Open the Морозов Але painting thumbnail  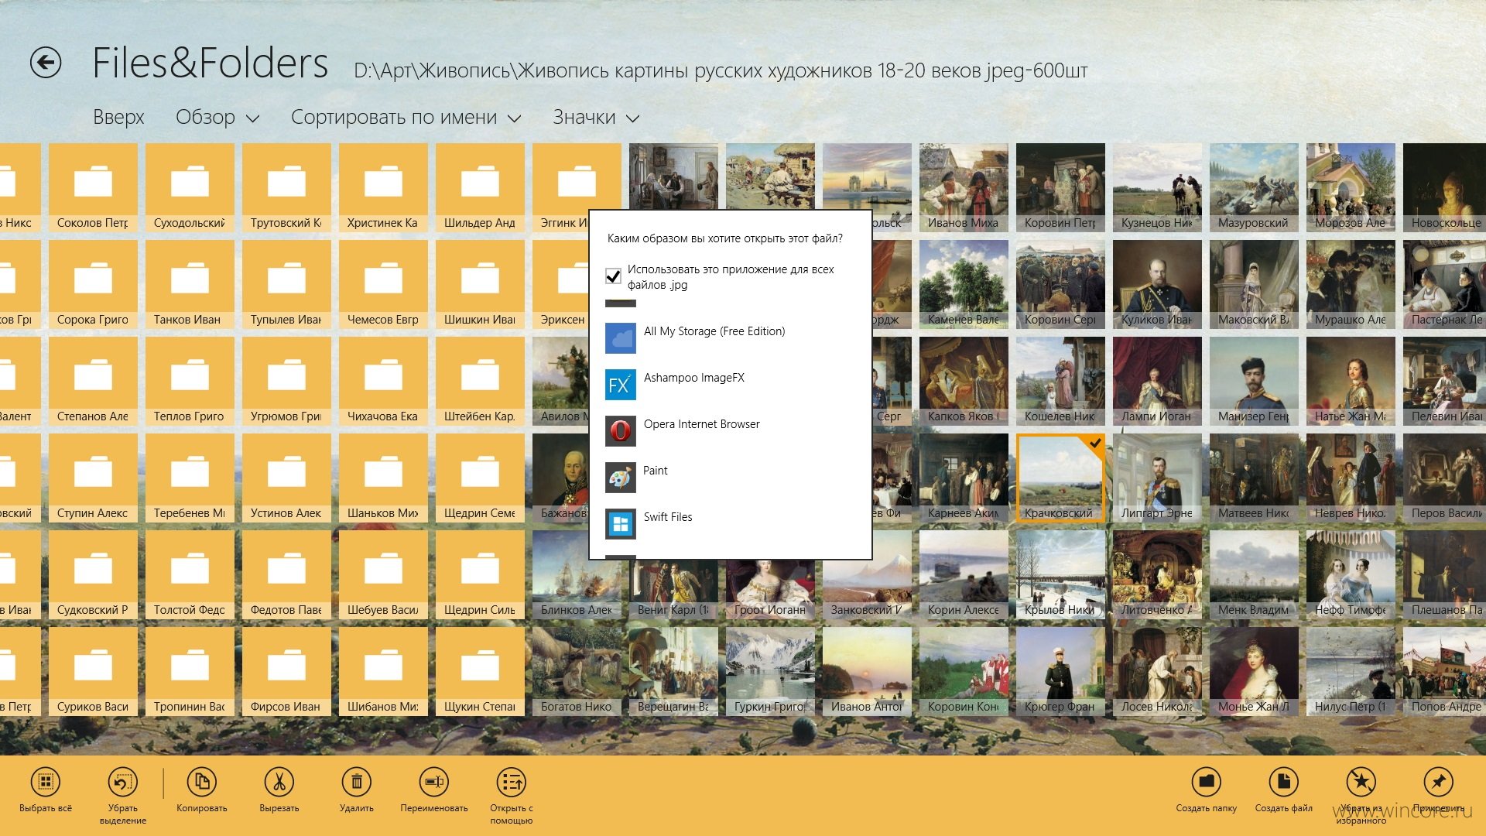coord(1351,187)
